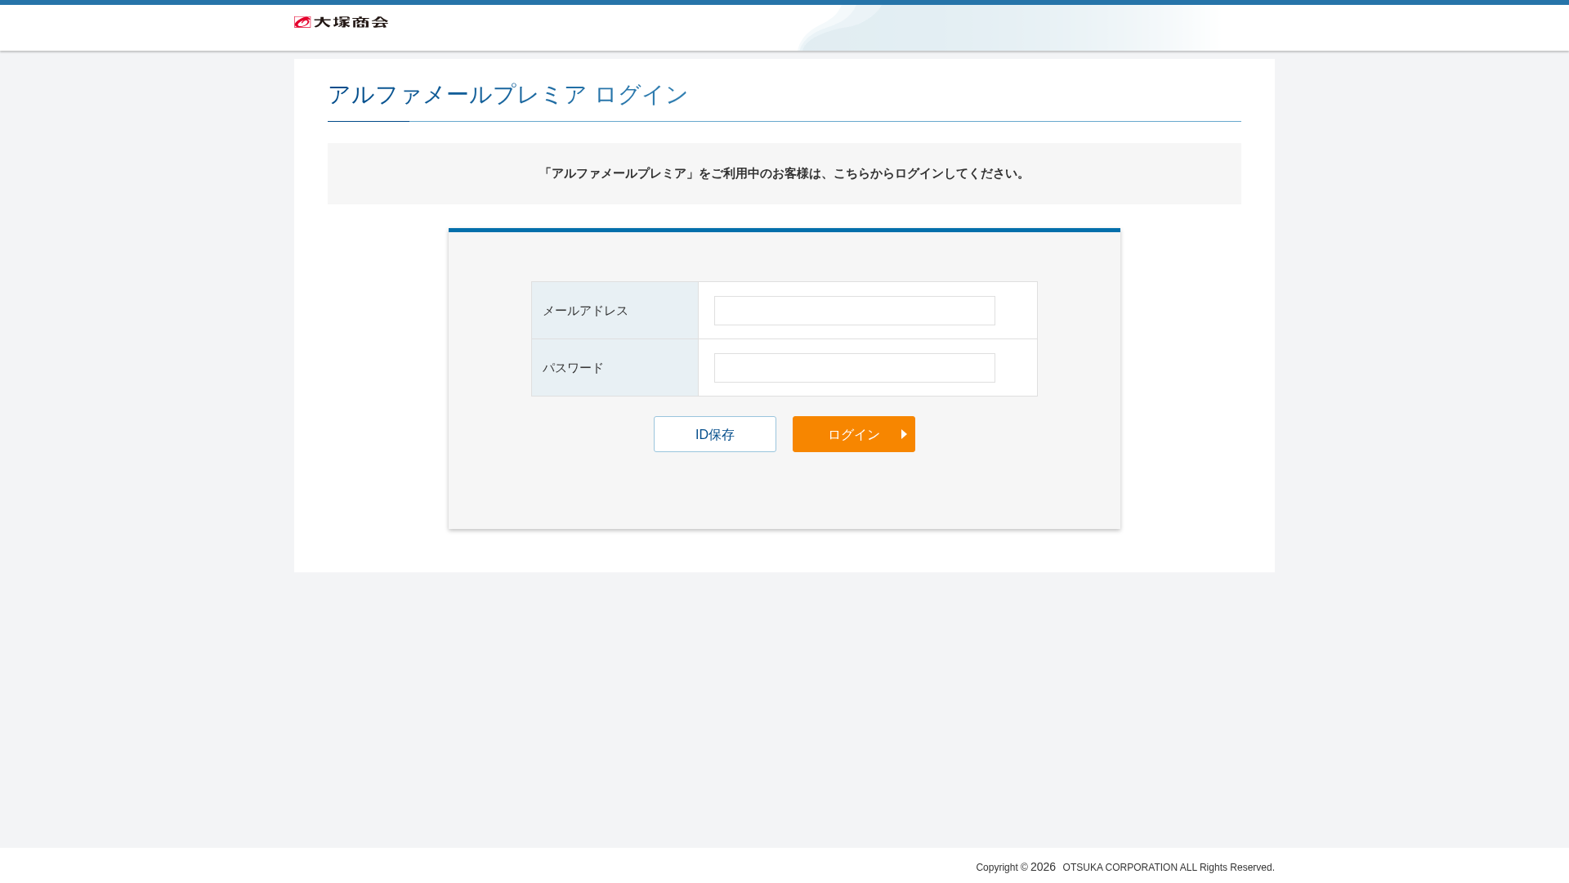Focus the パスワード input field

click(854, 368)
